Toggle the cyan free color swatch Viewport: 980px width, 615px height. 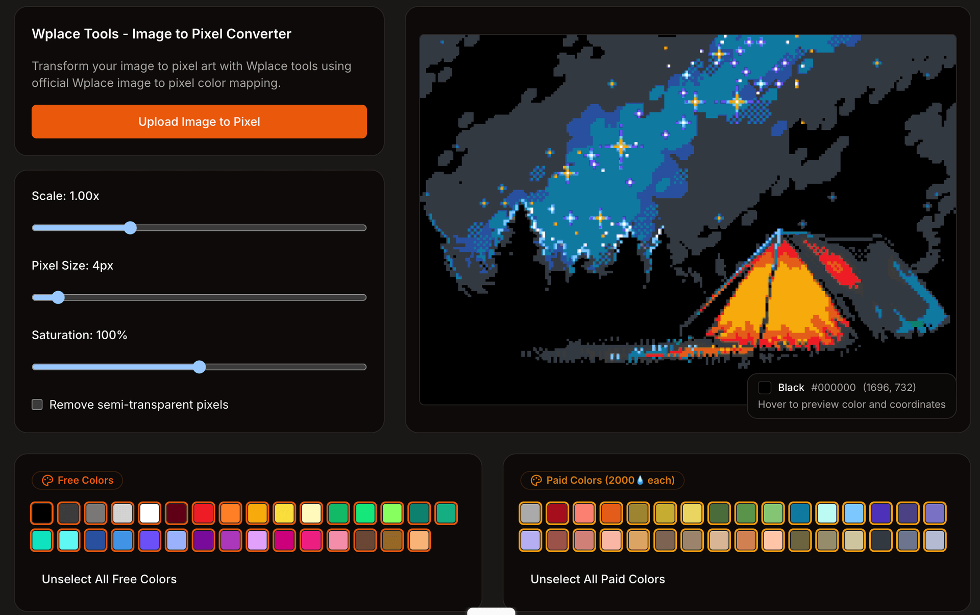69,540
